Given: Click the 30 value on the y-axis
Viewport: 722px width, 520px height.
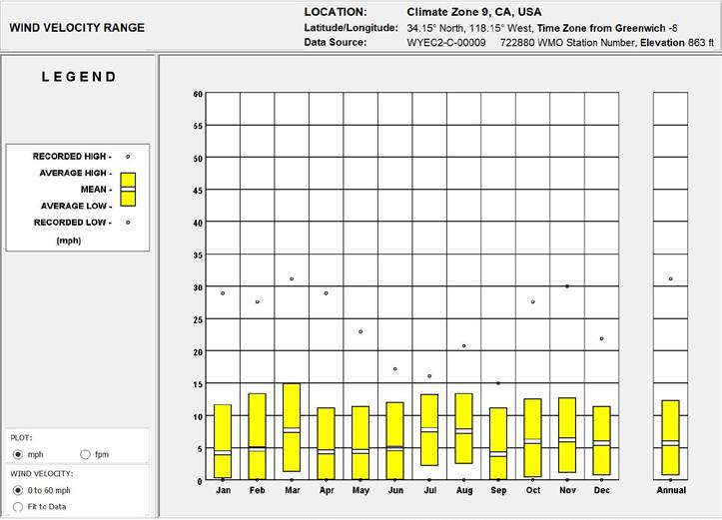Looking at the screenshot, I should tap(198, 287).
